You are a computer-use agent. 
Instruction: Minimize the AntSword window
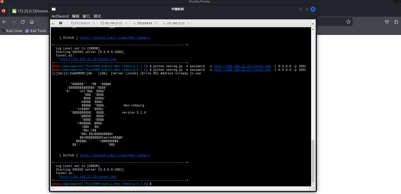pos(301,9)
